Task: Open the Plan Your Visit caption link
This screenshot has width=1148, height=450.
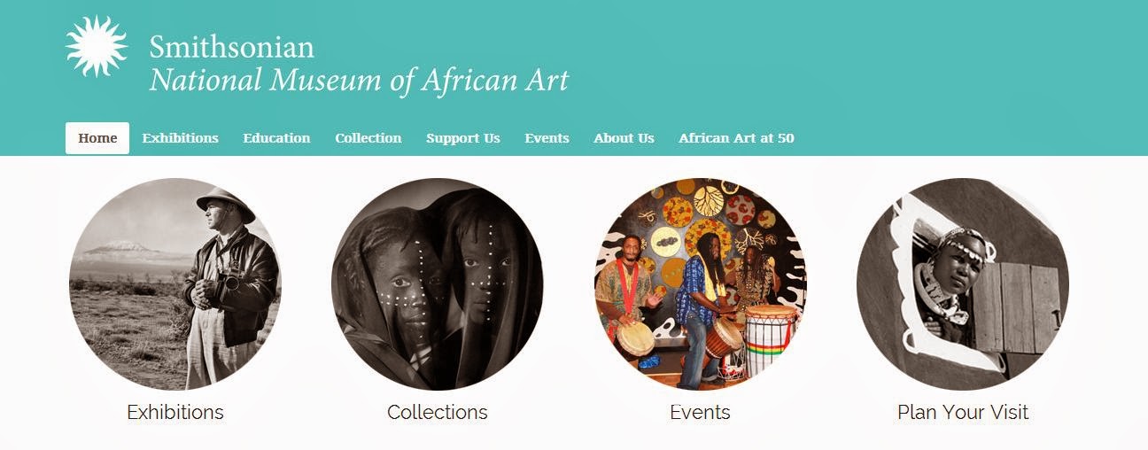Action: point(963,412)
